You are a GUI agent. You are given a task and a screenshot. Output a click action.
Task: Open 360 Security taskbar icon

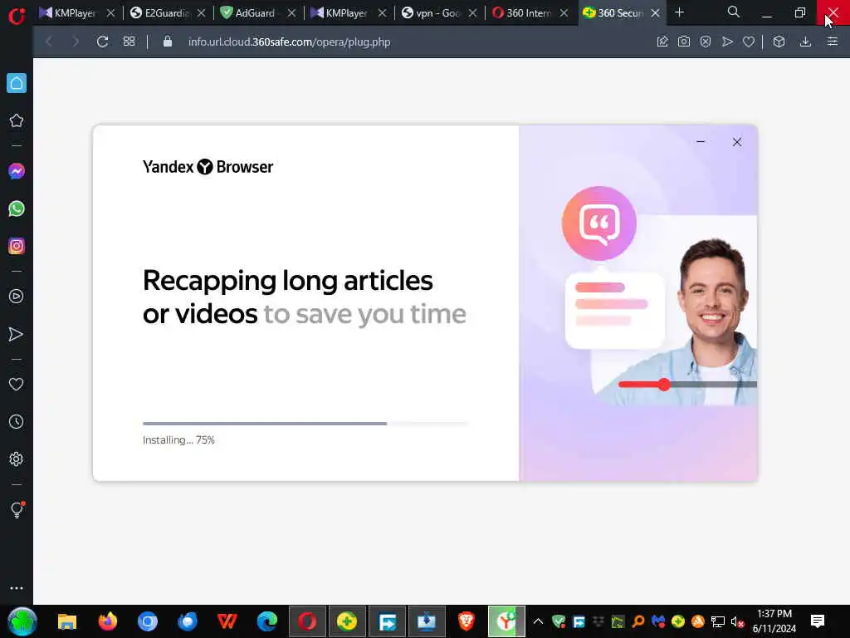coord(347,621)
